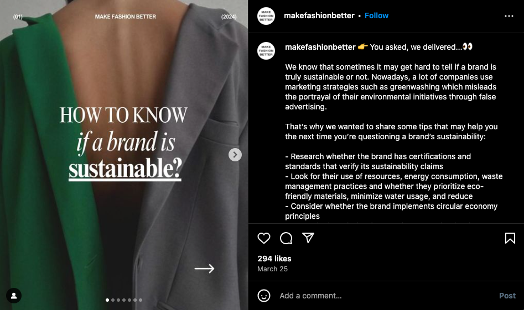
Task: Open comments via speech bubble icon
Action: coord(286,238)
